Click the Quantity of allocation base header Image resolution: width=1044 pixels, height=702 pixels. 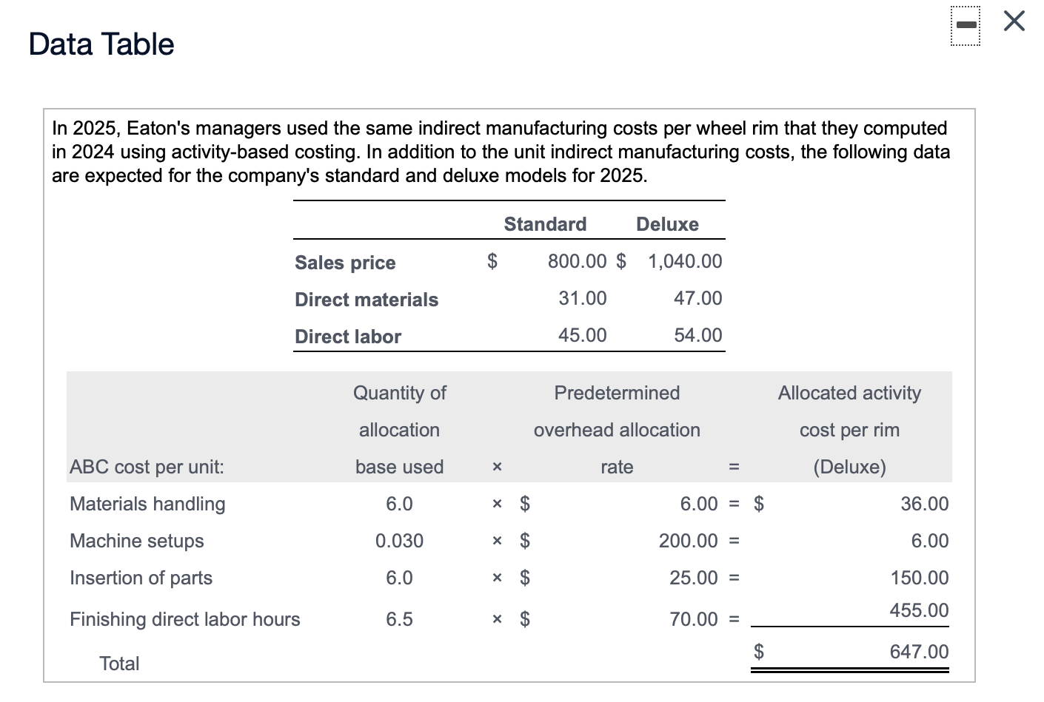tap(399, 429)
